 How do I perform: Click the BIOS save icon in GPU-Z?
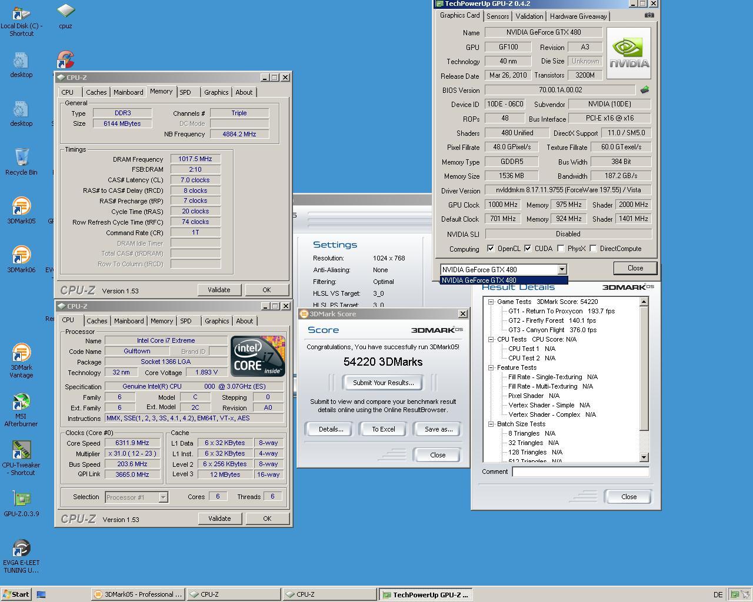click(645, 90)
